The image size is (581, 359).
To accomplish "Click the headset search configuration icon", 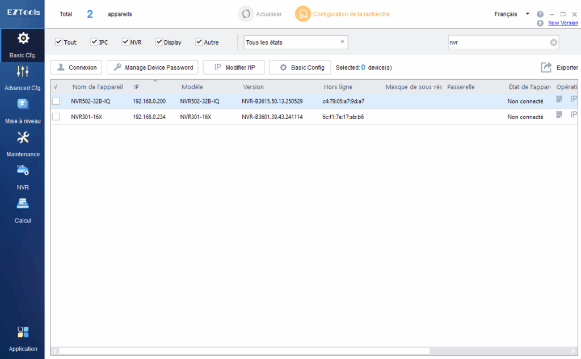I will pyautogui.click(x=303, y=14).
